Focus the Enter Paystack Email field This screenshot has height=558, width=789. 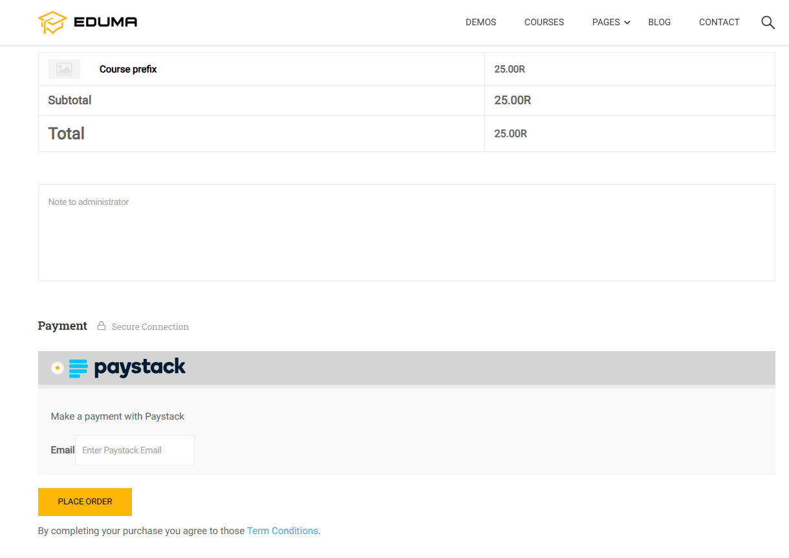(135, 450)
